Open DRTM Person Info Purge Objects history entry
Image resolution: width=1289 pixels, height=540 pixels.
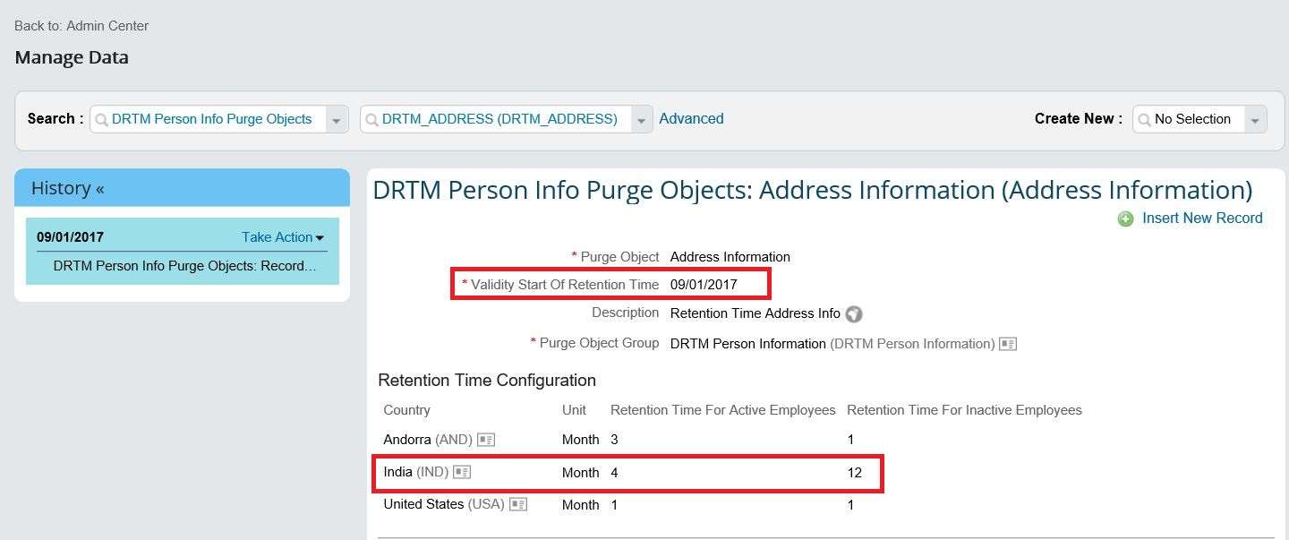[x=185, y=266]
